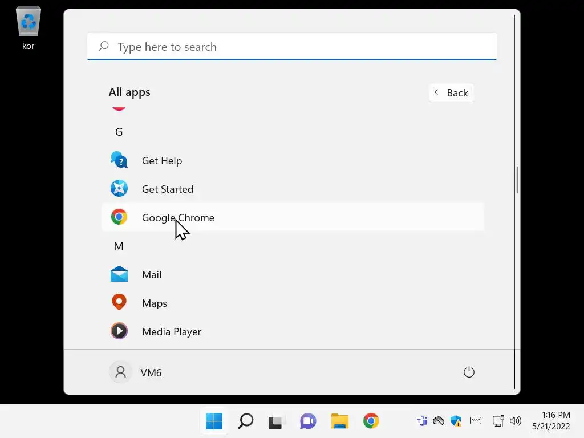Click the kor label under Recycle Bin

coord(29,46)
